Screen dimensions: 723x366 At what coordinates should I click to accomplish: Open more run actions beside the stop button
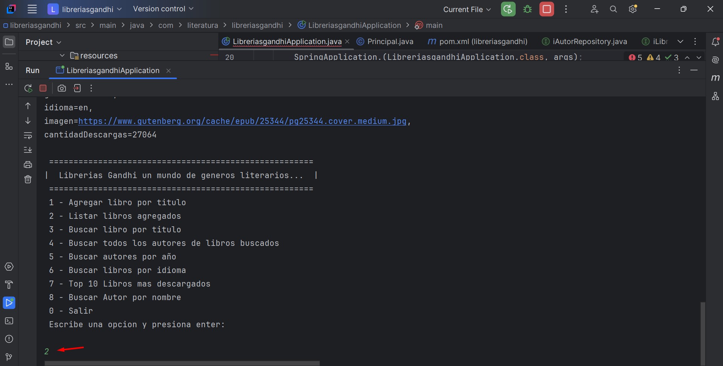pos(566,9)
